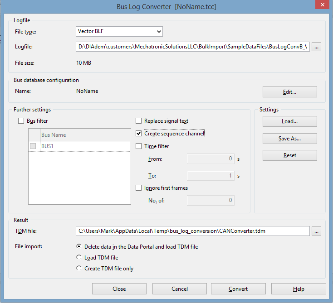333x303 pixels.
Task: Enable the Bus filter checkbox
Action: point(21,121)
